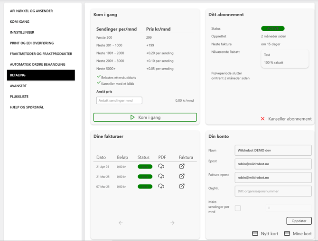
Task: Click the red X cancel subscription icon
Action: 262,119
